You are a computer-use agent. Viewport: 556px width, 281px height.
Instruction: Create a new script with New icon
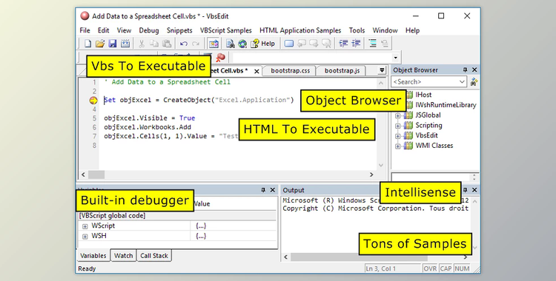(x=87, y=44)
